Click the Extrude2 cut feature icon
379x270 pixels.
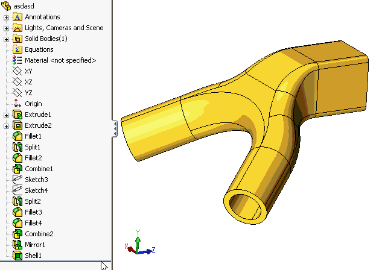click(x=18, y=125)
